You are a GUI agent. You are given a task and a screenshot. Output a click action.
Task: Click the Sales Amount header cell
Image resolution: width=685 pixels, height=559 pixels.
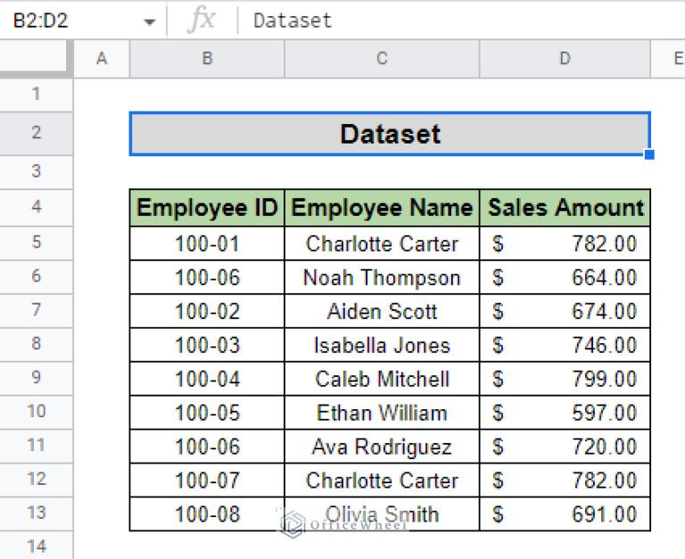[565, 208]
